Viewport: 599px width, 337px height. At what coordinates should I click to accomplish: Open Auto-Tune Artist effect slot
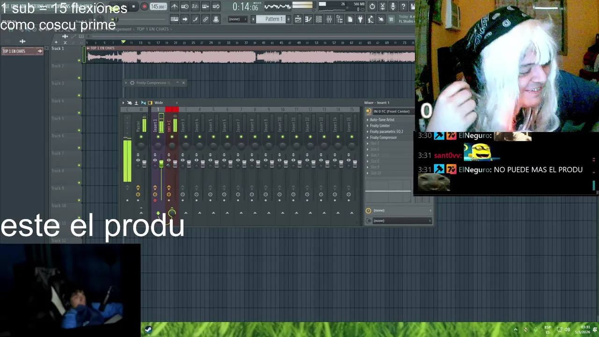pos(382,119)
